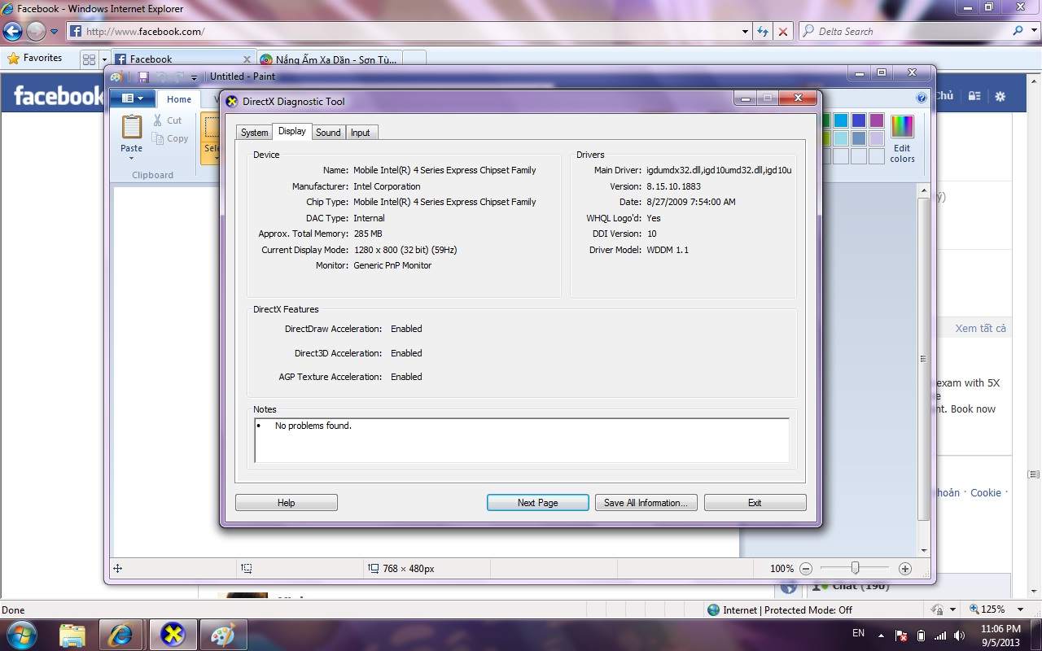Click the stop loading X icon in Internet Explorer
Image resolution: width=1042 pixels, height=651 pixels.
coord(783,32)
